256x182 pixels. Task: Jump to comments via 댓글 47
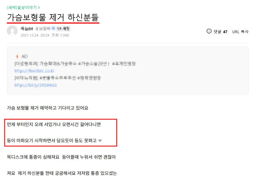click(x=220, y=32)
